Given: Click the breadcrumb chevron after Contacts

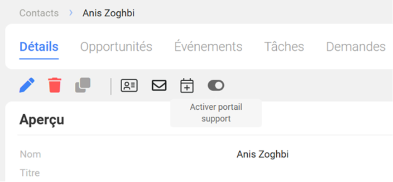Looking at the screenshot, I should [x=71, y=13].
